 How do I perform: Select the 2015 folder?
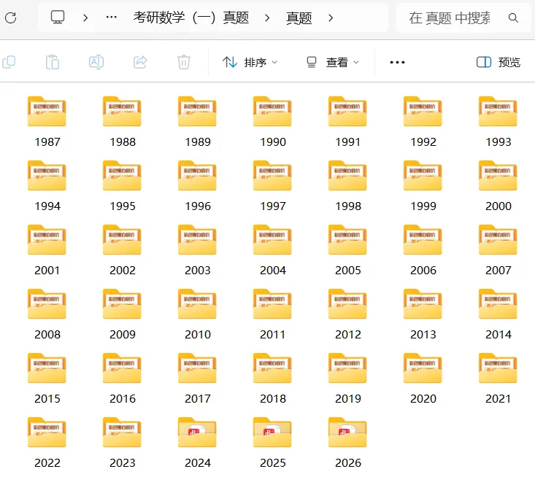click(47, 378)
